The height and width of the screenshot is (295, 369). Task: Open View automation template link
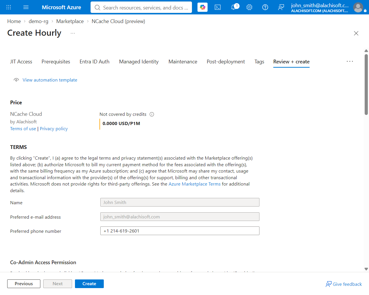click(50, 80)
